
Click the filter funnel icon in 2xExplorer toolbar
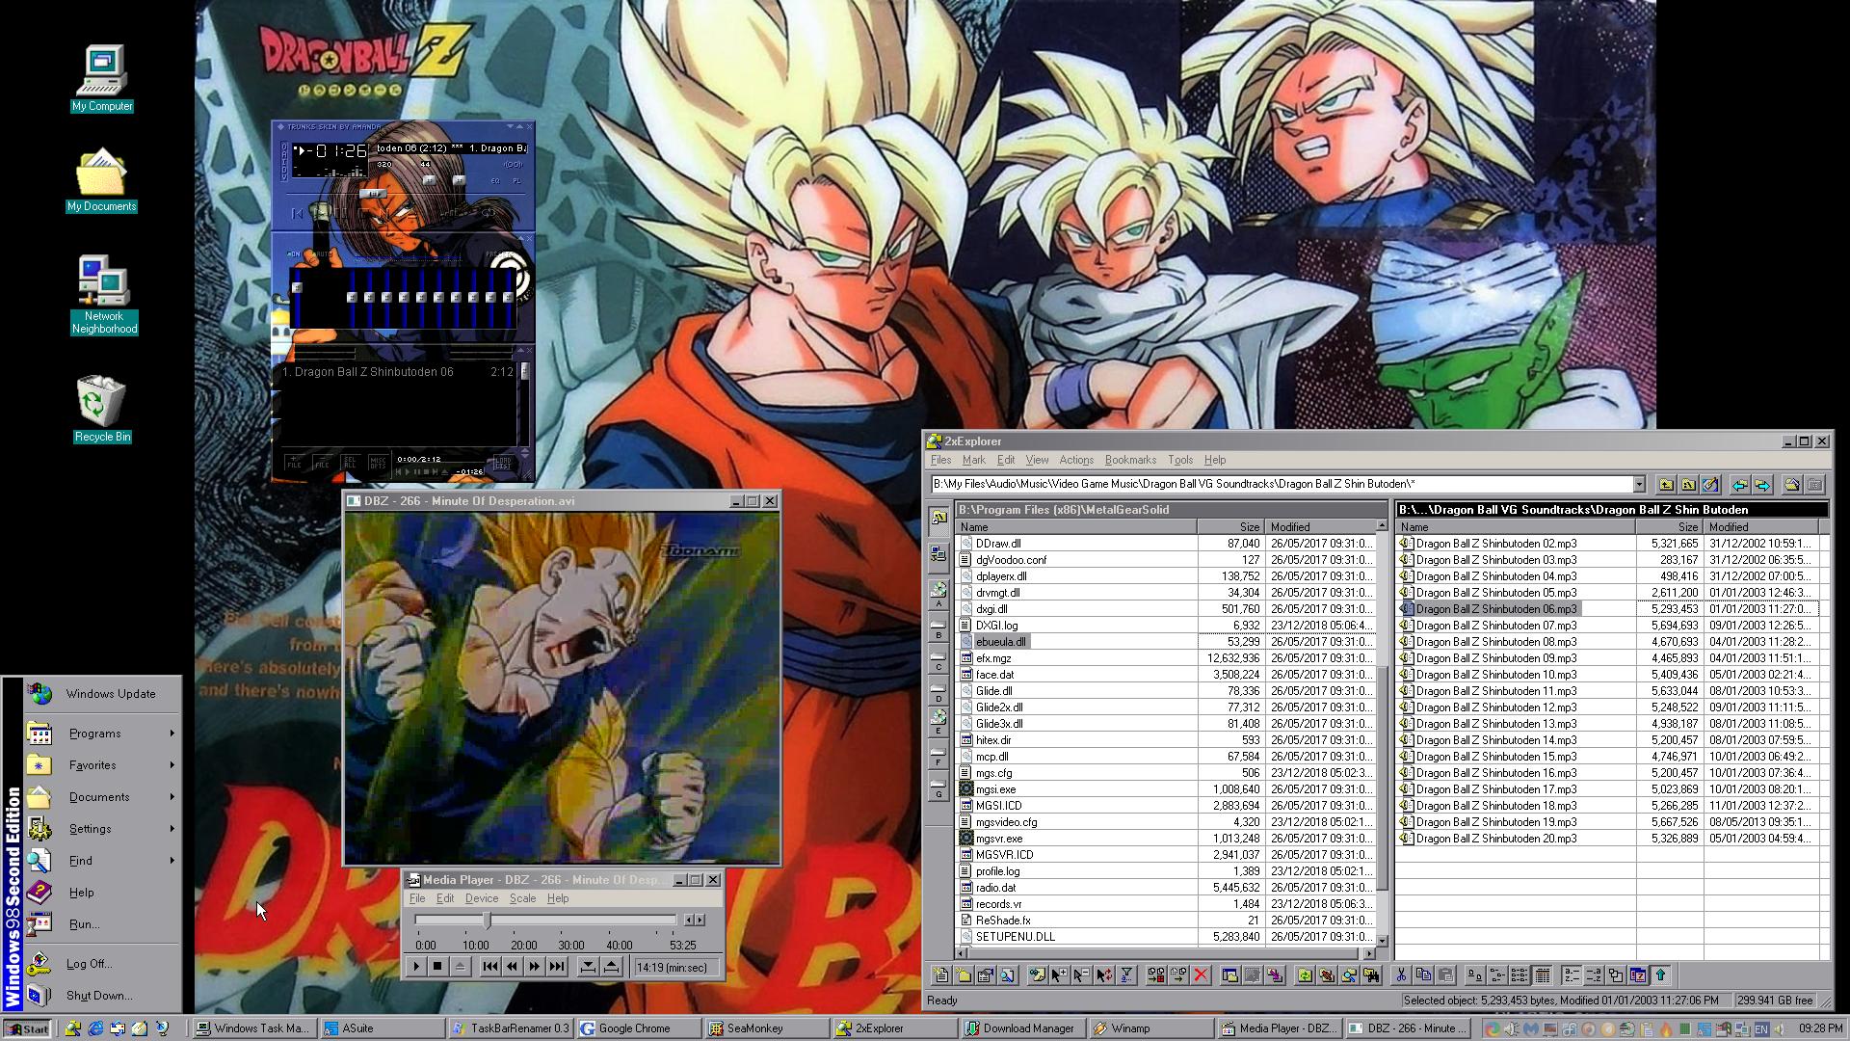point(1126,975)
